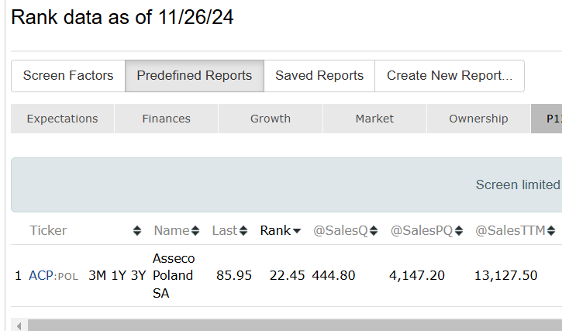
Task: Click the sort icon beside Ticker column
Action: click(x=137, y=231)
